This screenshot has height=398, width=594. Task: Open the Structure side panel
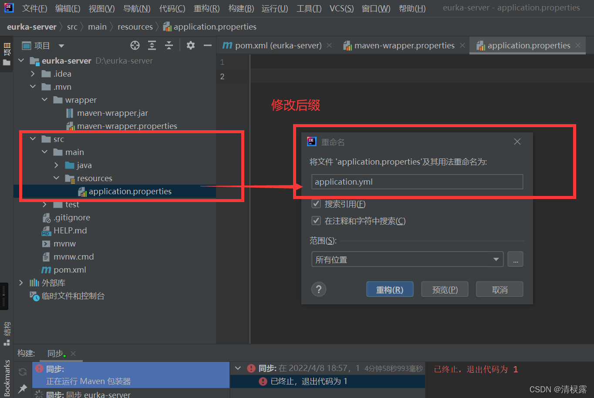click(7, 334)
